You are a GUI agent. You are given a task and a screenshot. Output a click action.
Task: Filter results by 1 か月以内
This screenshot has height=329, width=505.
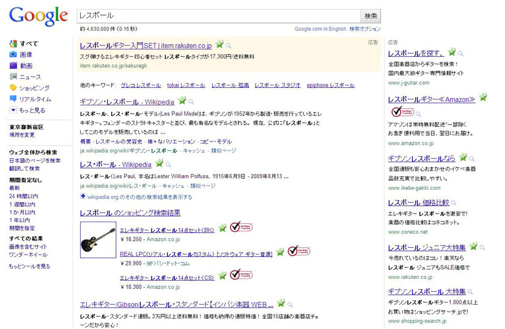pyautogui.click(x=22, y=212)
